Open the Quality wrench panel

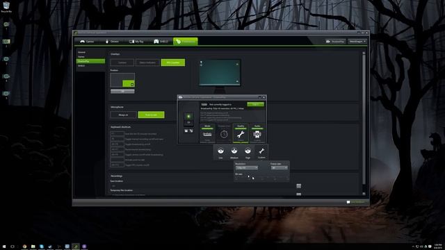coord(241,133)
